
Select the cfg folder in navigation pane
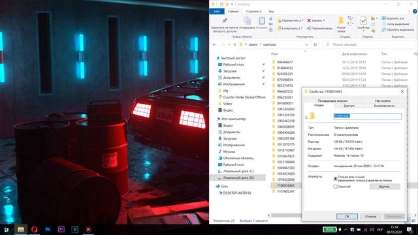click(x=225, y=91)
